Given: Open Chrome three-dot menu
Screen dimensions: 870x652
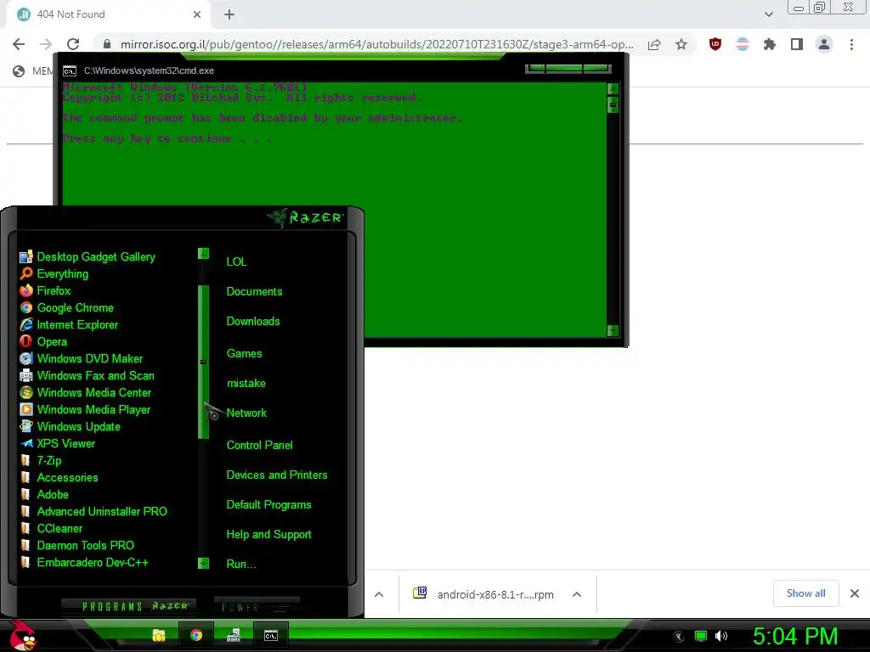Looking at the screenshot, I should click(851, 44).
